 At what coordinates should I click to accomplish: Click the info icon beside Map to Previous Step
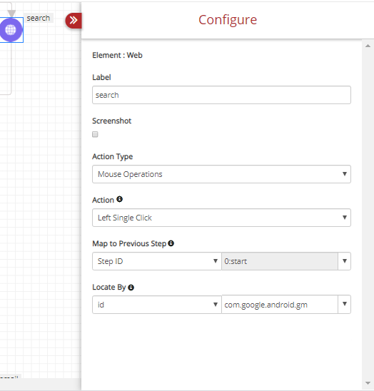[x=171, y=243]
